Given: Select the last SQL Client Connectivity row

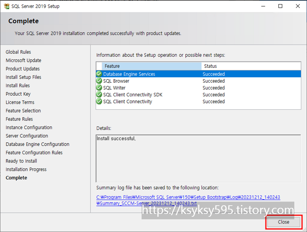Looking at the screenshot, I should tap(198, 101).
